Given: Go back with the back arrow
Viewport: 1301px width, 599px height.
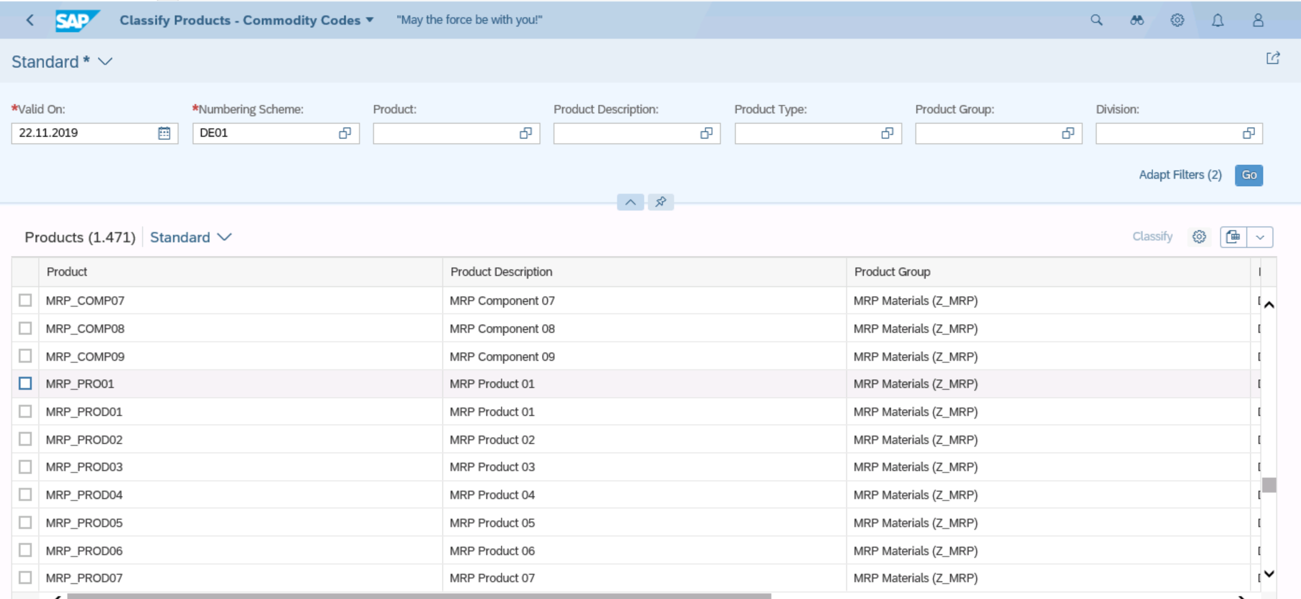Looking at the screenshot, I should click(30, 20).
